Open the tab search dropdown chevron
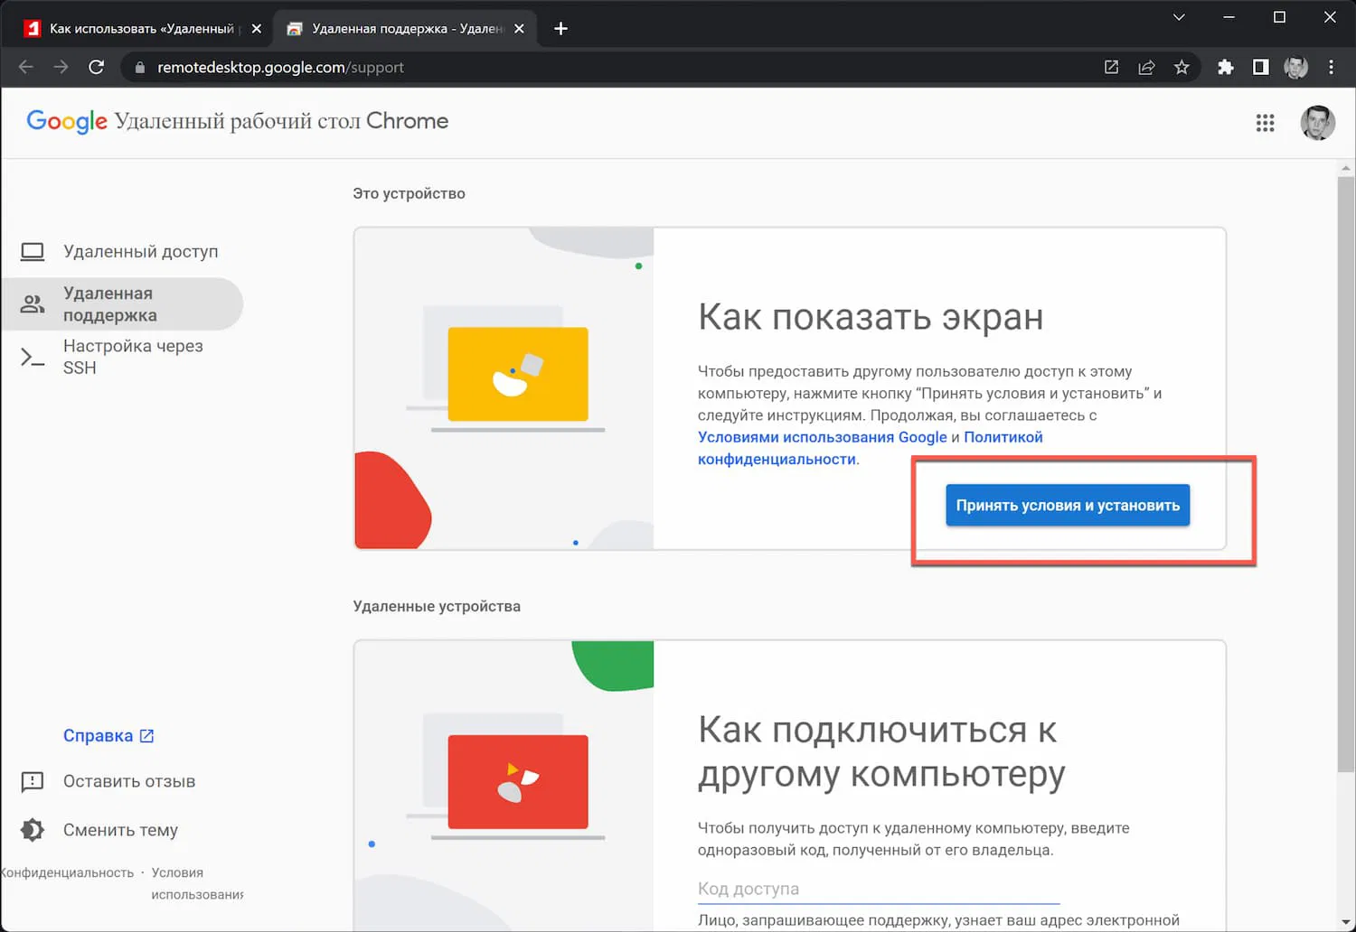Screen dimensions: 1356x932 tap(1179, 17)
